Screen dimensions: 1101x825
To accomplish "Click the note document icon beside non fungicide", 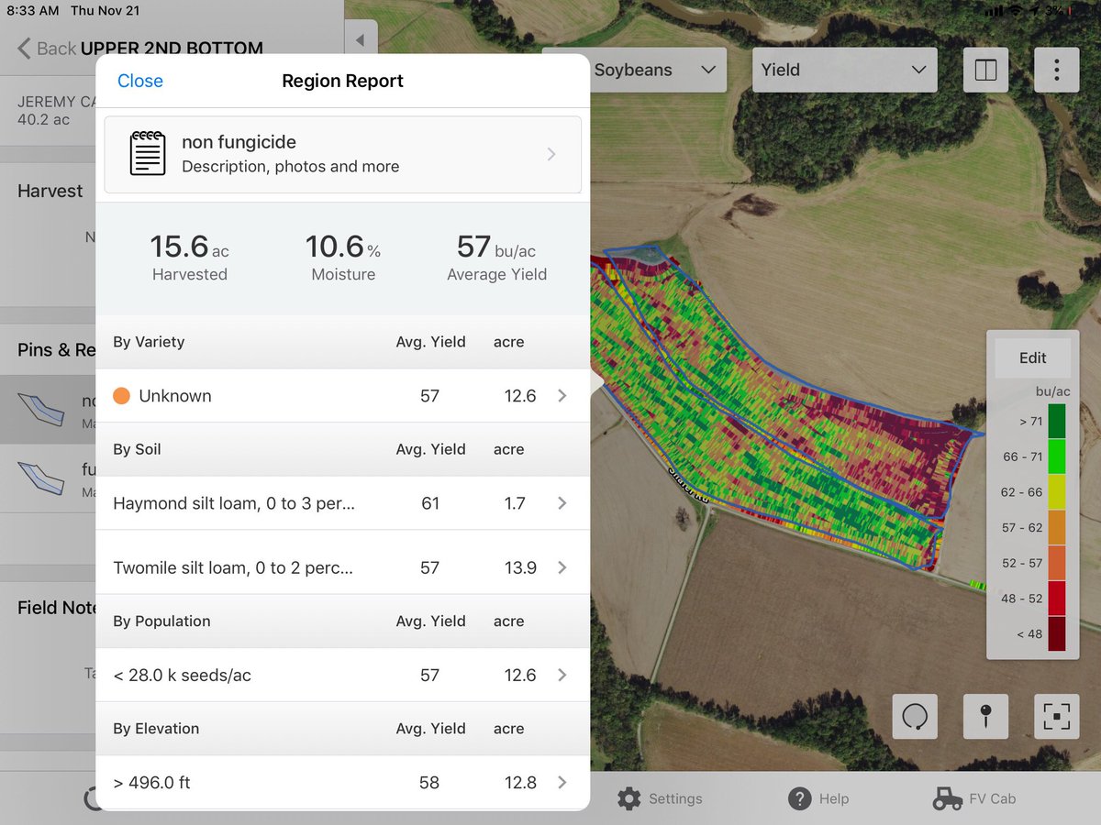I will 147,154.
